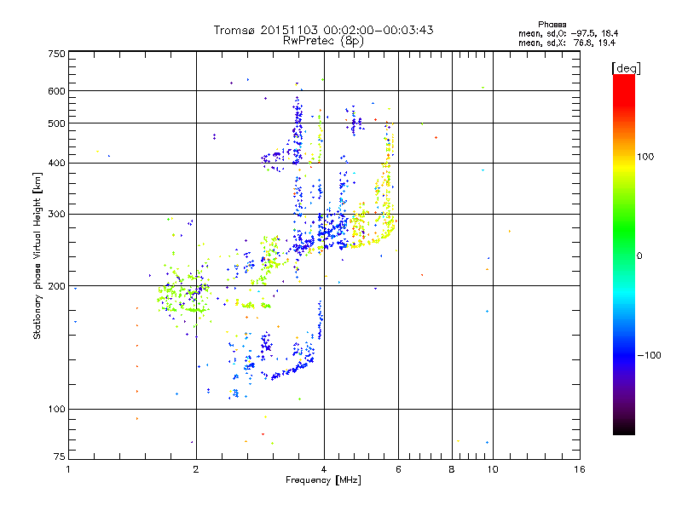Viewport: 682px width, 511px height.
Task: Click the y-axis tick label '200'
Action: pyautogui.click(x=56, y=286)
